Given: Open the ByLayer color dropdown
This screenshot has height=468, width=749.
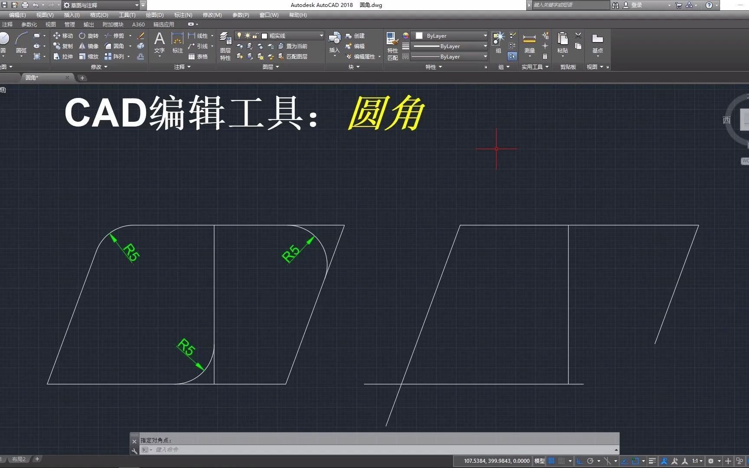Looking at the screenshot, I should point(485,36).
